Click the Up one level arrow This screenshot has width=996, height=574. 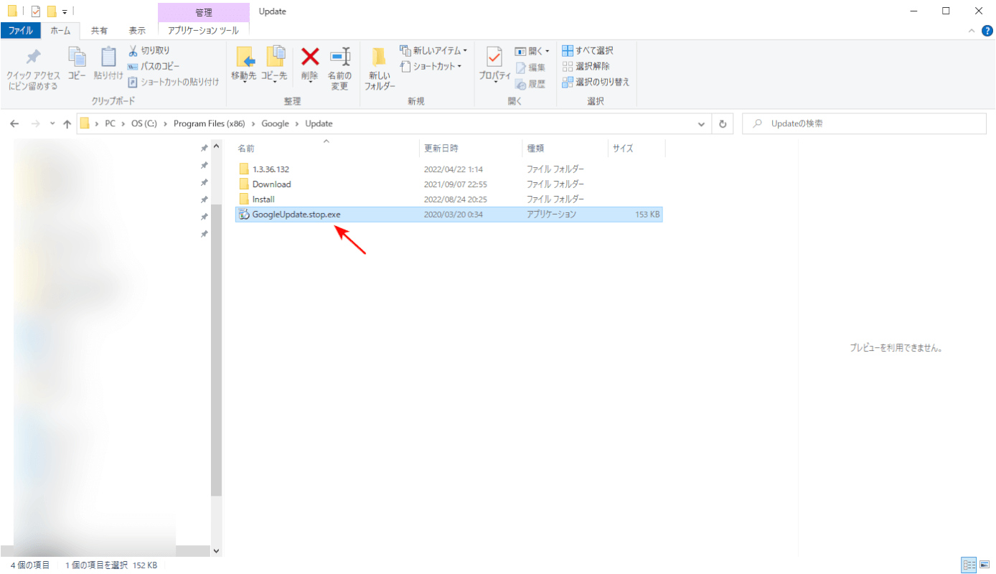[x=67, y=123]
